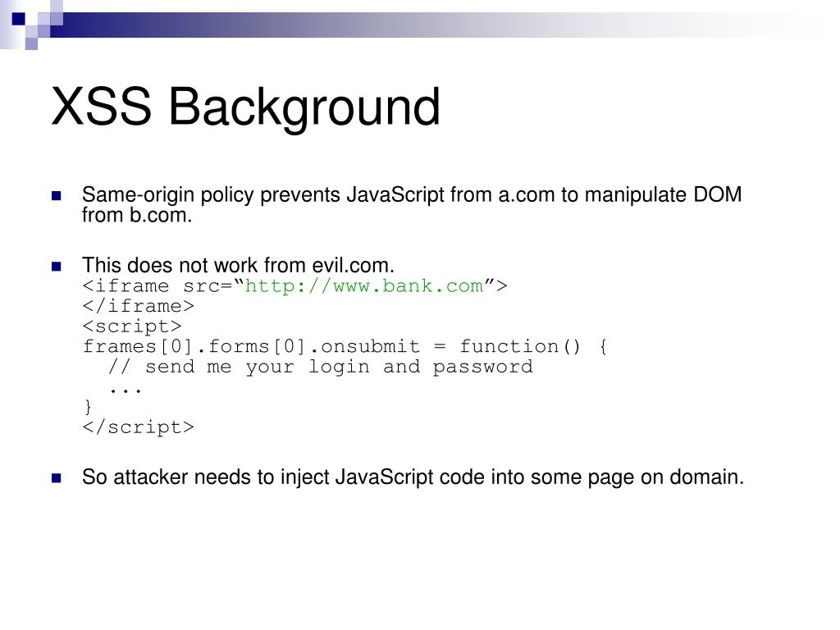Open the http://www.bank.com link
Viewport: 840px width, 630px height.
(x=364, y=286)
